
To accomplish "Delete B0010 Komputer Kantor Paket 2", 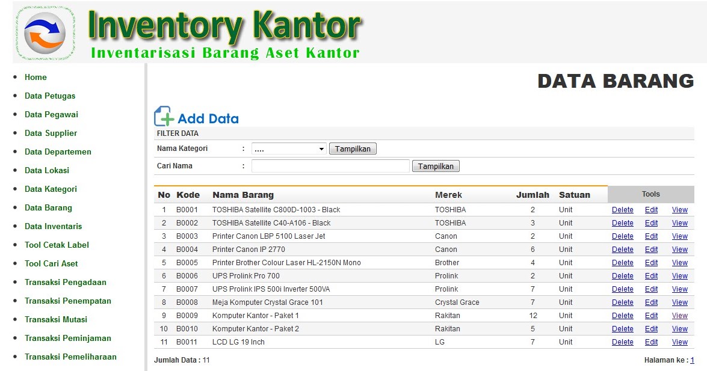I will coord(623,329).
